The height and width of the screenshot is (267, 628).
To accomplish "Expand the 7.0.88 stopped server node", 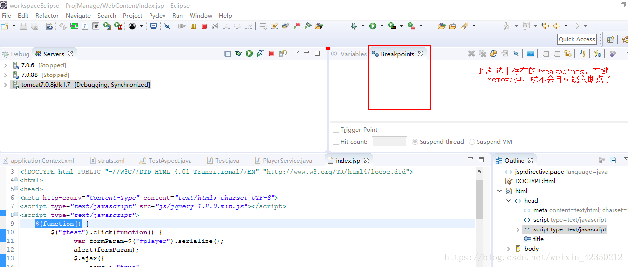I will pyautogui.click(x=5, y=75).
